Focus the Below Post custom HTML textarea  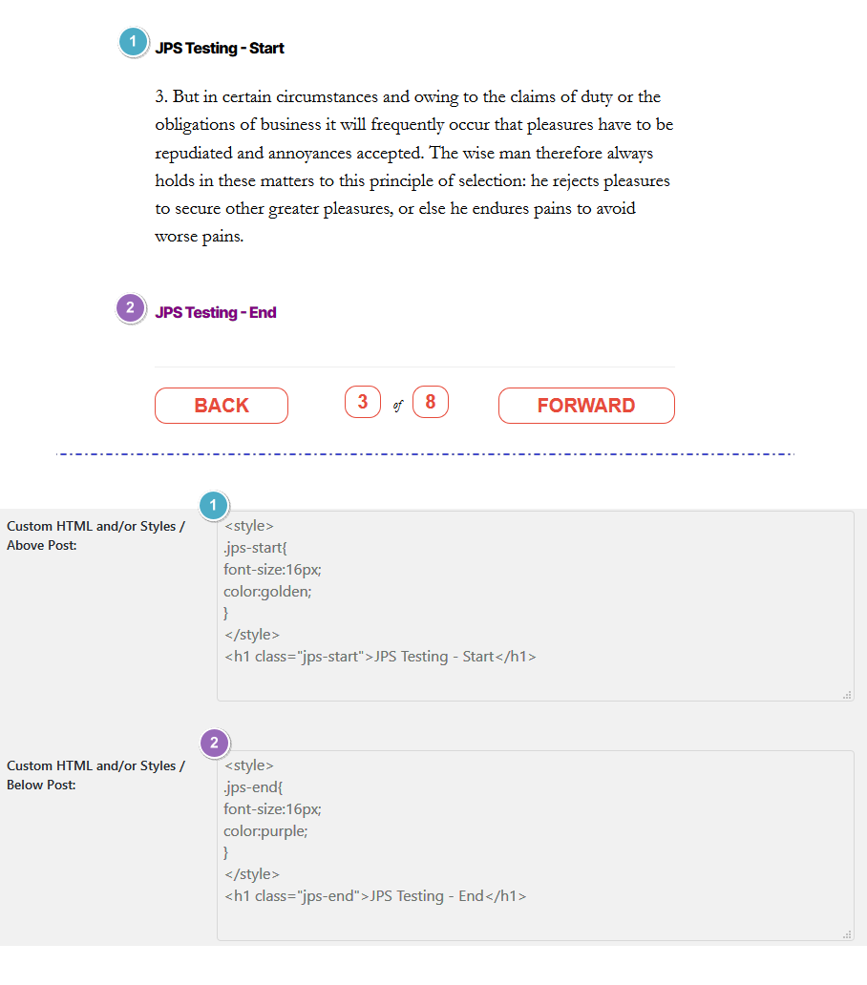click(x=536, y=846)
